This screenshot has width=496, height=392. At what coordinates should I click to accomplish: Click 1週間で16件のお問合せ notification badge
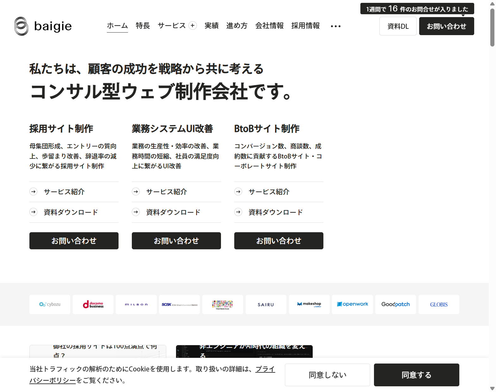click(417, 9)
